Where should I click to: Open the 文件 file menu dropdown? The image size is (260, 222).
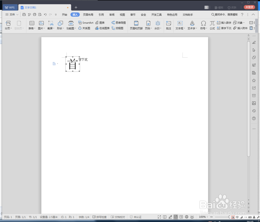[12, 15]
